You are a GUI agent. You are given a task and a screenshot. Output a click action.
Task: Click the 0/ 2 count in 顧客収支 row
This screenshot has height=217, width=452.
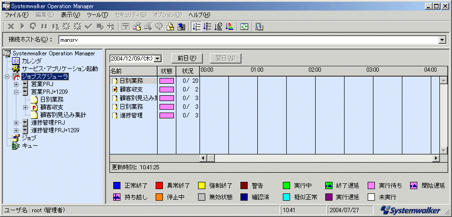coord(190,89)
